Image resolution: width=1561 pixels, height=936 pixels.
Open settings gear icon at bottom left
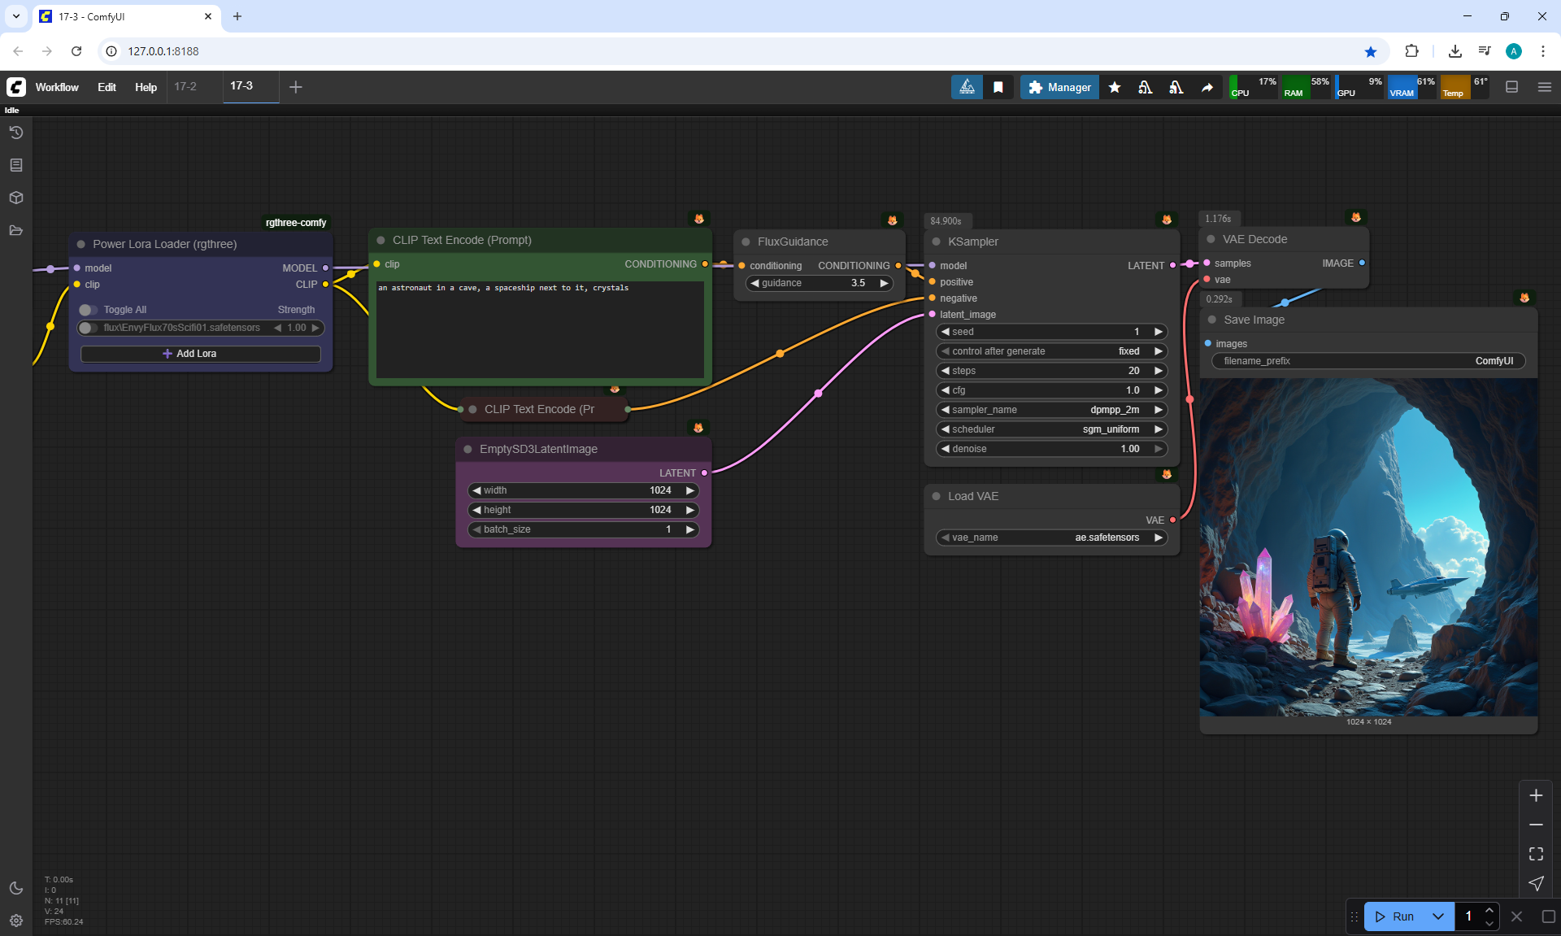pos(15,921)
